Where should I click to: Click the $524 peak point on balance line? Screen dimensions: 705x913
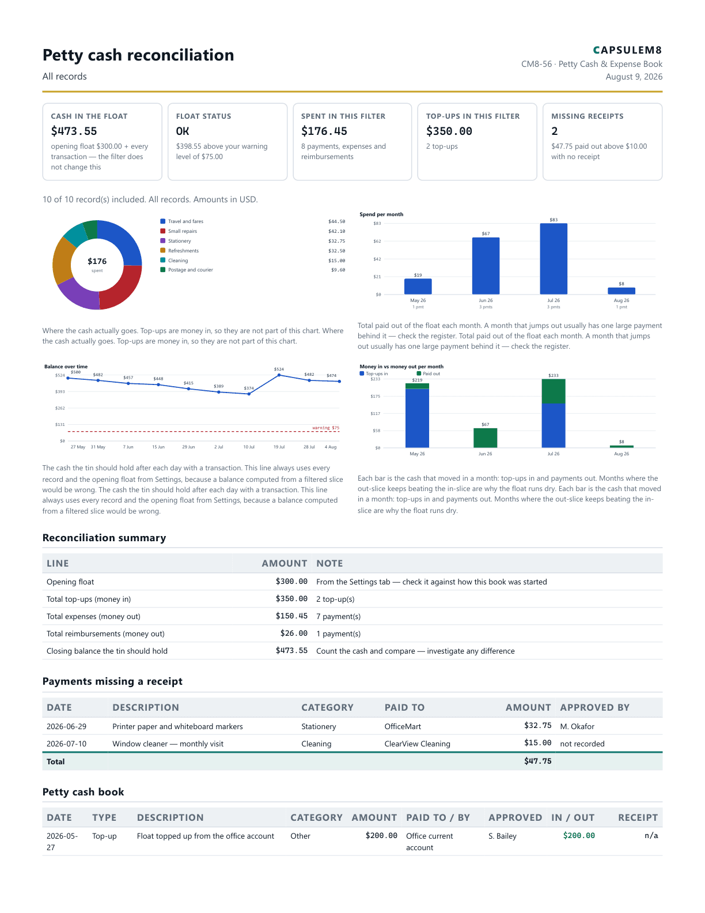[279, 375]
